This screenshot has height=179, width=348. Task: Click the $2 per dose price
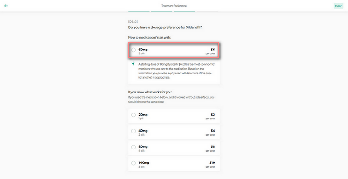212,115
